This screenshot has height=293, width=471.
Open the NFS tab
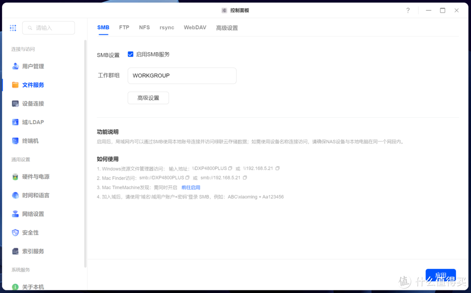tap(144, 27)
